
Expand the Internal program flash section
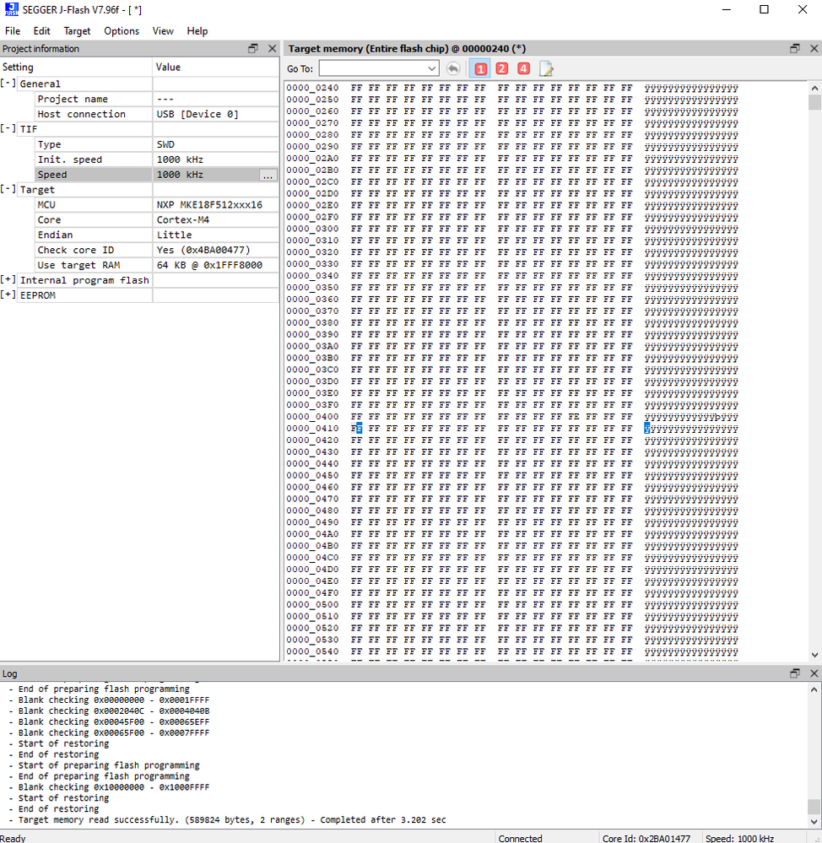pyautogui.click(x=8, y=279)
